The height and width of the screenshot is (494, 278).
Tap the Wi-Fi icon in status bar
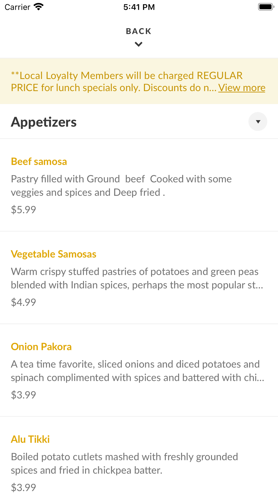tap(39, 7)
